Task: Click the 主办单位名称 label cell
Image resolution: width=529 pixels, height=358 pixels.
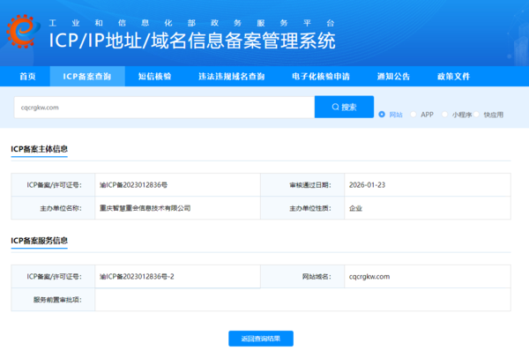Action: tap(53, 208)
